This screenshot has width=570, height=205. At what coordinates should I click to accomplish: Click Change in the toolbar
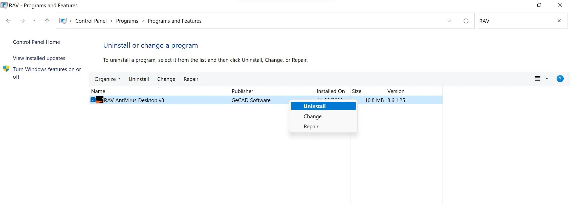(166, 79)
